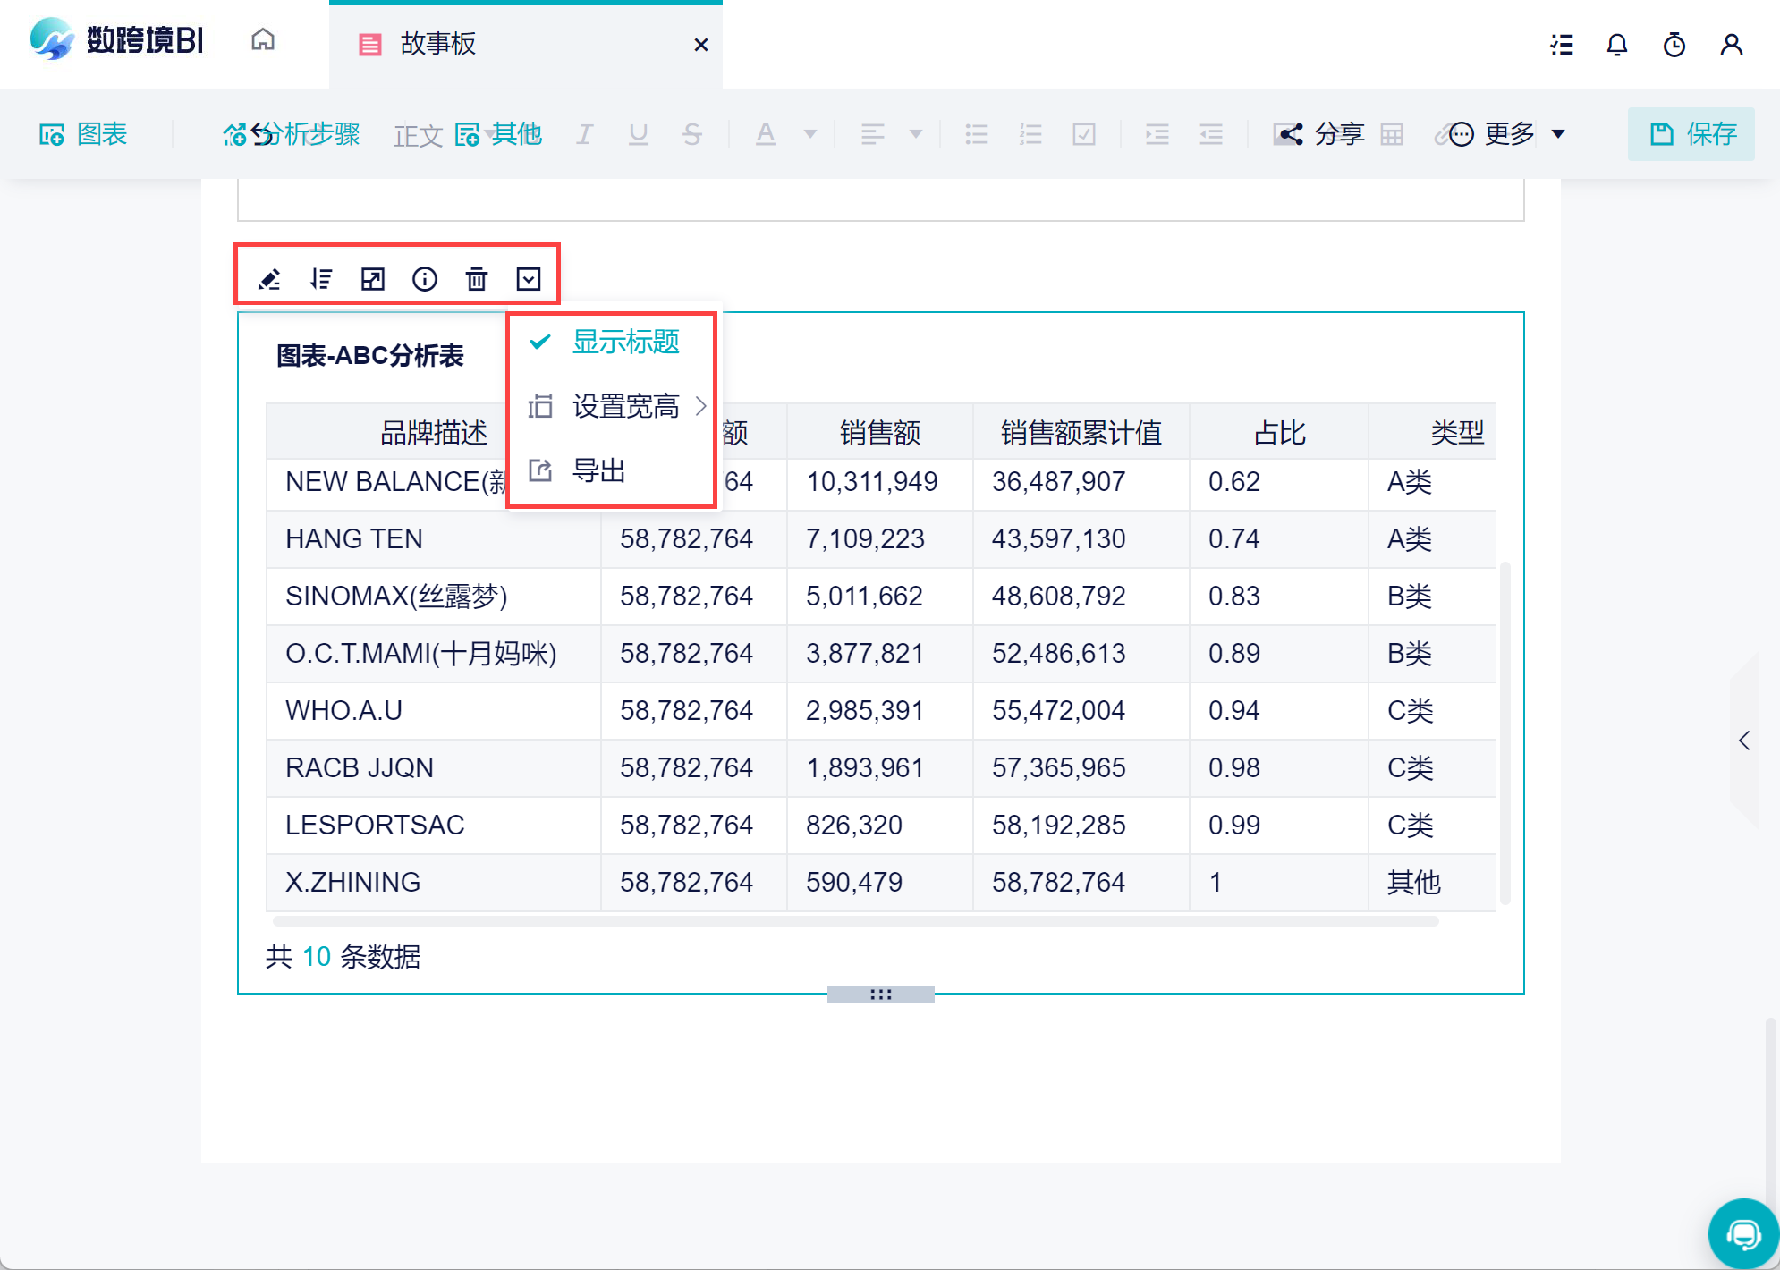Go to the home page icon
This screenshot has height=1270, width=1780.
pos(263,40)
